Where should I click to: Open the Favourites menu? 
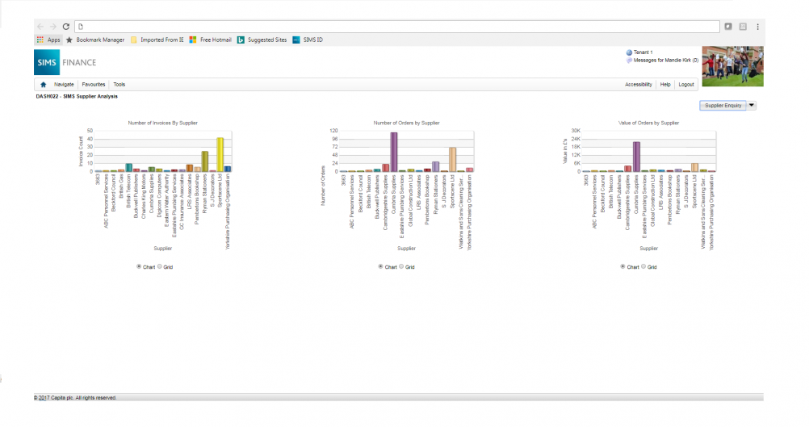click(x=94, y=85)
